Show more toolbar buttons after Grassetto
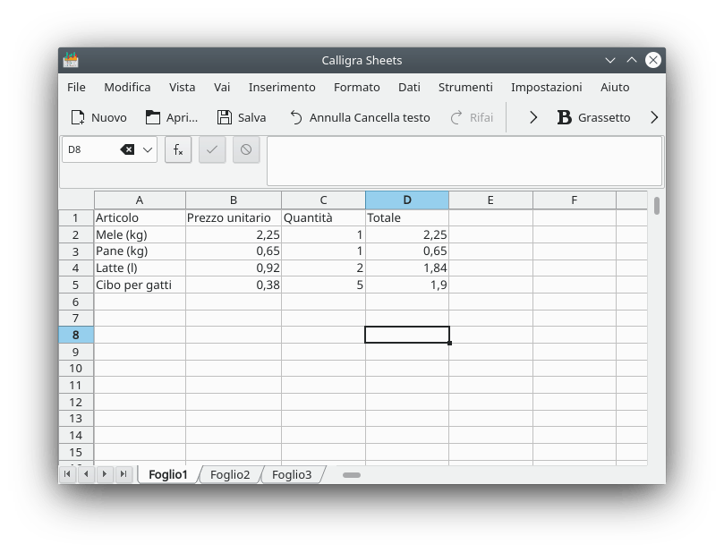724x553 pixels. tap(654, 117)
